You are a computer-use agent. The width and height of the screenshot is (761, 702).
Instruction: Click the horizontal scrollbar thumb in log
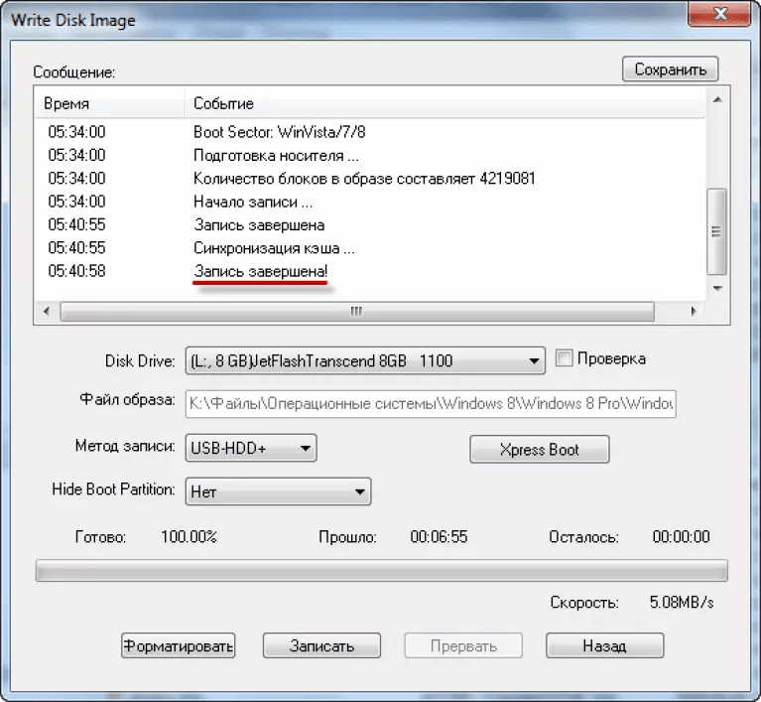pyautogui.click(x=357, y=312)
